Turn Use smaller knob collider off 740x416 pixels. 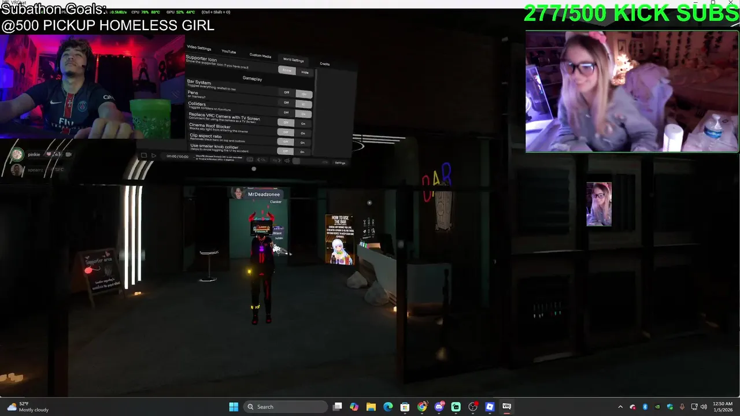click(285, 151)
